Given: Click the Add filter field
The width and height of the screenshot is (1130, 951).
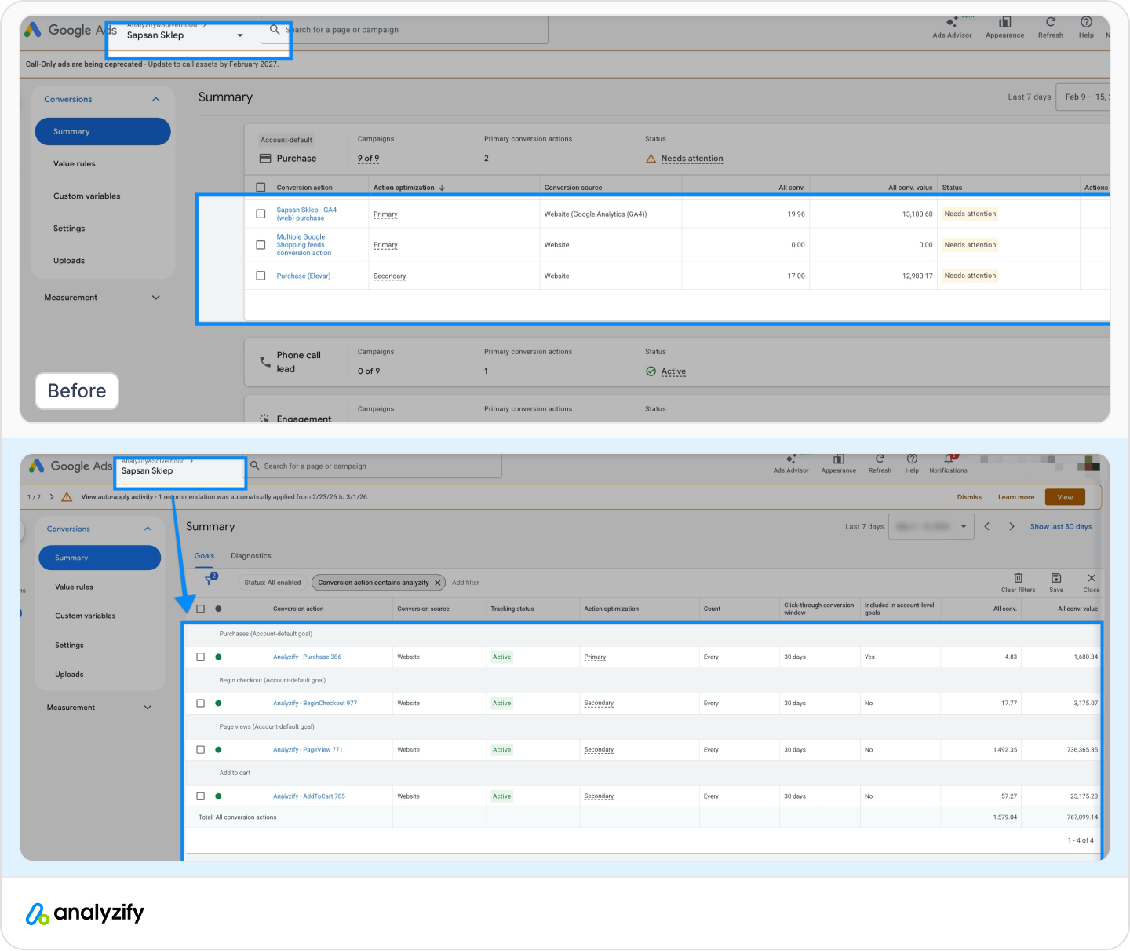Looking at the screenshot, I should pos(465,583).
